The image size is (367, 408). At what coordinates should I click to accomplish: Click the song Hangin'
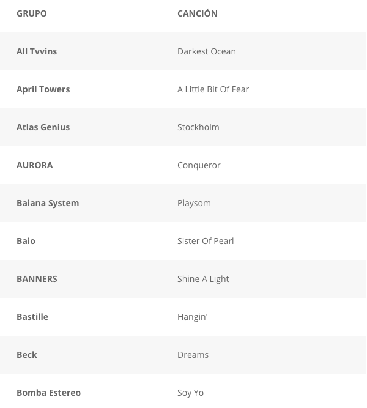(x=192, y=317)
